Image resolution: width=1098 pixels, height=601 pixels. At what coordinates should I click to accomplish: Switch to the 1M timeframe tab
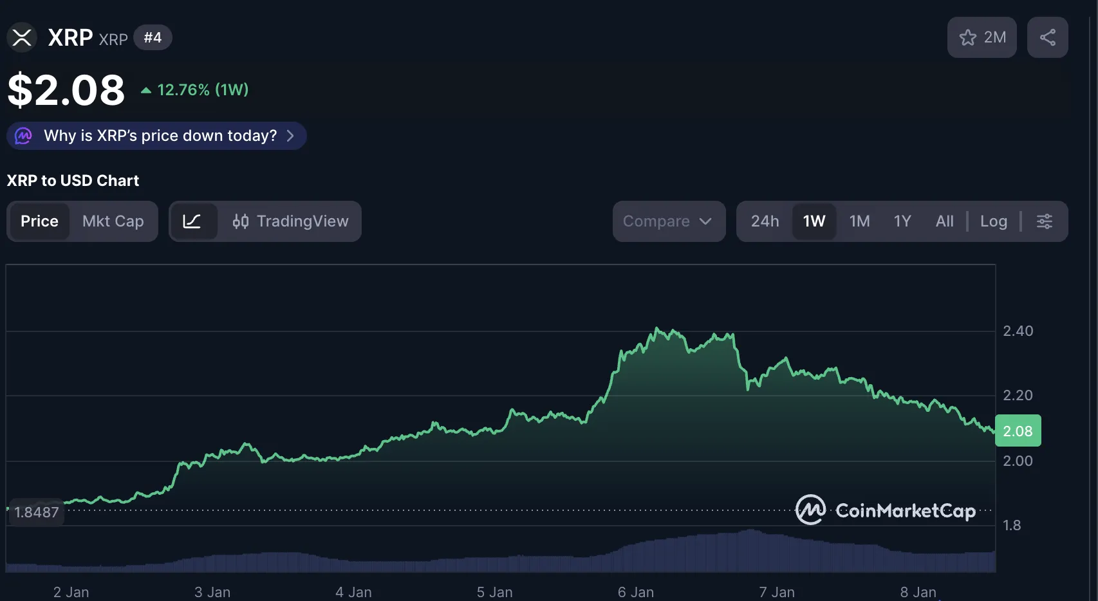859,221
